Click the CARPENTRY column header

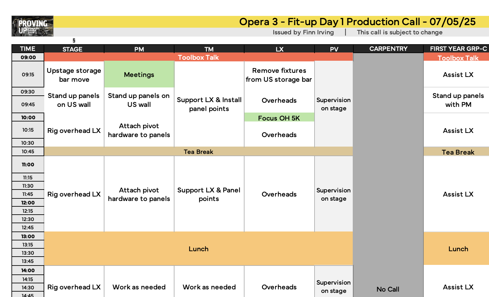[388, 49]
